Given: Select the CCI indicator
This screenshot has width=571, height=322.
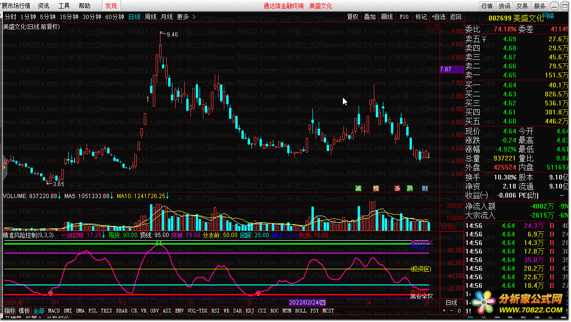Looking at the screenshot, I should (x=262, y=311).
